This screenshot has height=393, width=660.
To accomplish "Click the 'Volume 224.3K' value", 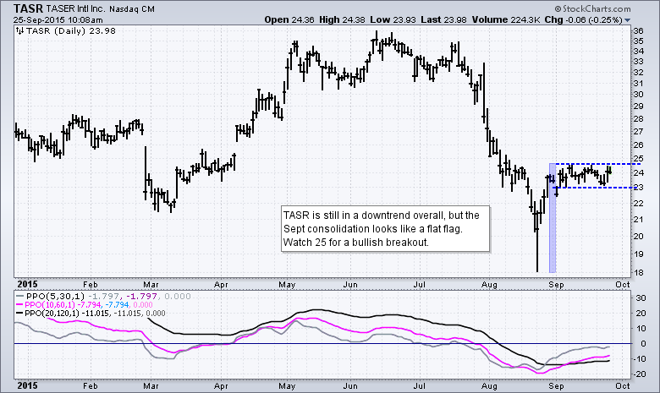I will click(x=506, y=19).
